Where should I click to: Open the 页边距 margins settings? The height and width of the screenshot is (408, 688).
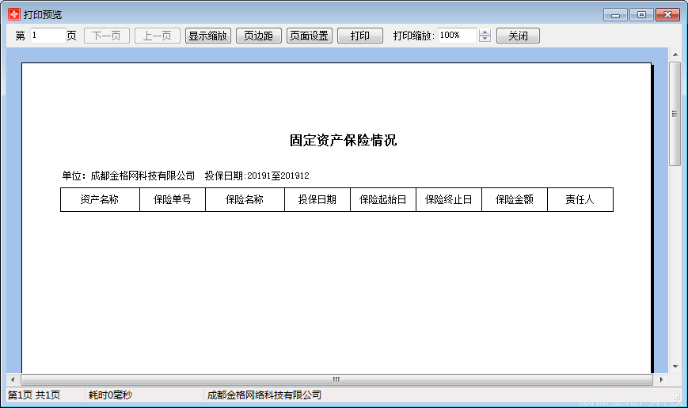(259, 36)
